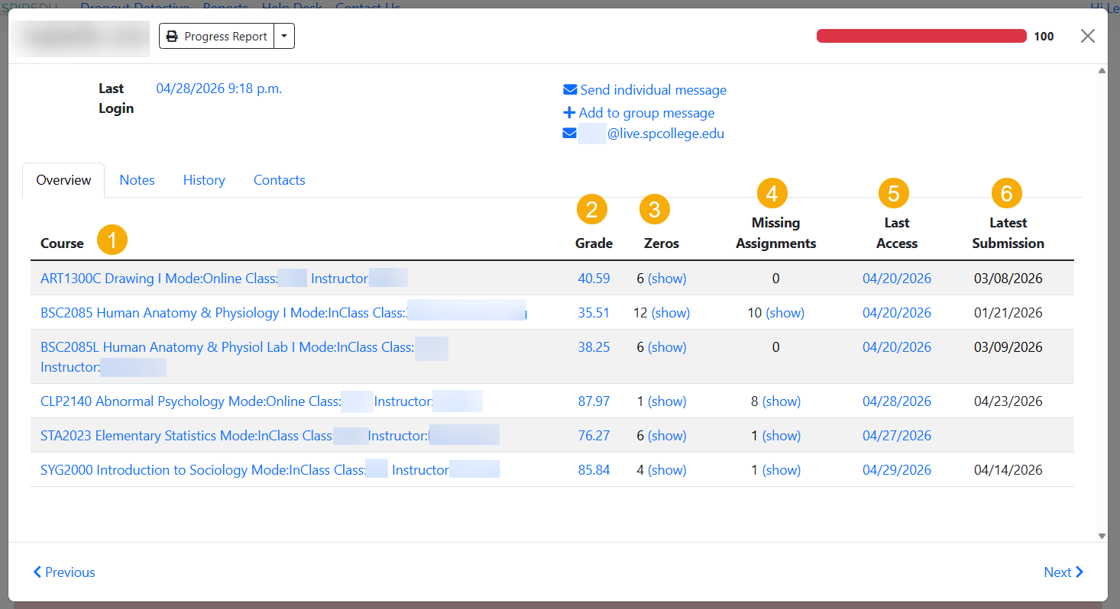Viewport: 1120px width, 609px height.
Task: Click latest submission 03/08/2026 for ART1300C
Action: point(1008,279)
